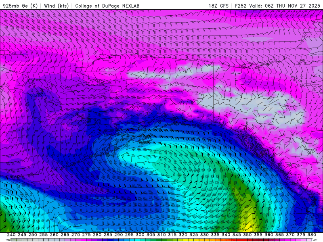Image resolution: width=323 pixels, height=242 pixels.
Task: Select the 365 scale label
Action: [279, 235]
